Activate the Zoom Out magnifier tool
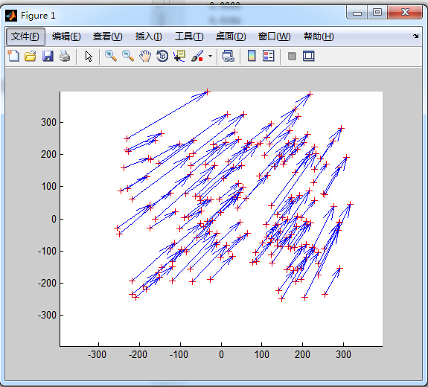 click(x=128, y=57)
